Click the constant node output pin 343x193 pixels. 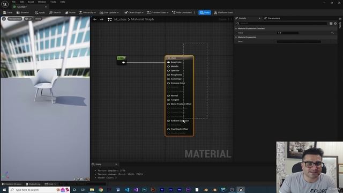pos(124,63)
